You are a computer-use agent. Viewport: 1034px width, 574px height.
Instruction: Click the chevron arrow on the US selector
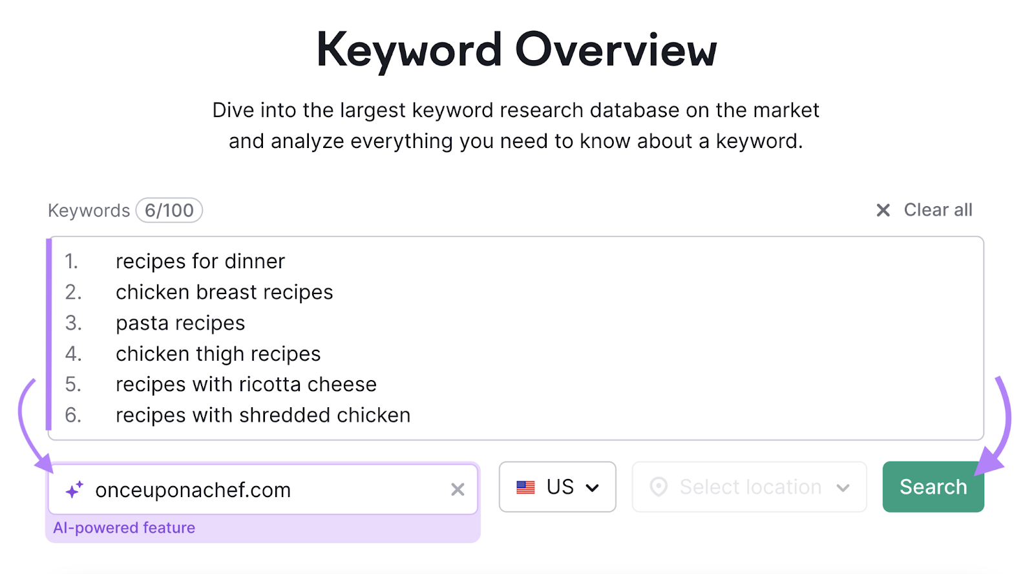(x=593, y=488)
